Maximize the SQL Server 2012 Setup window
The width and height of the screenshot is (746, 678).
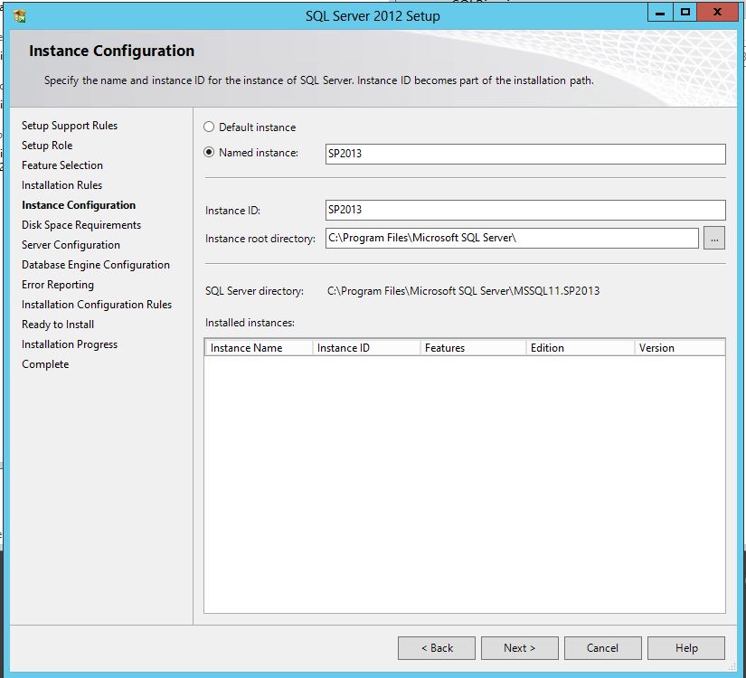685,13
